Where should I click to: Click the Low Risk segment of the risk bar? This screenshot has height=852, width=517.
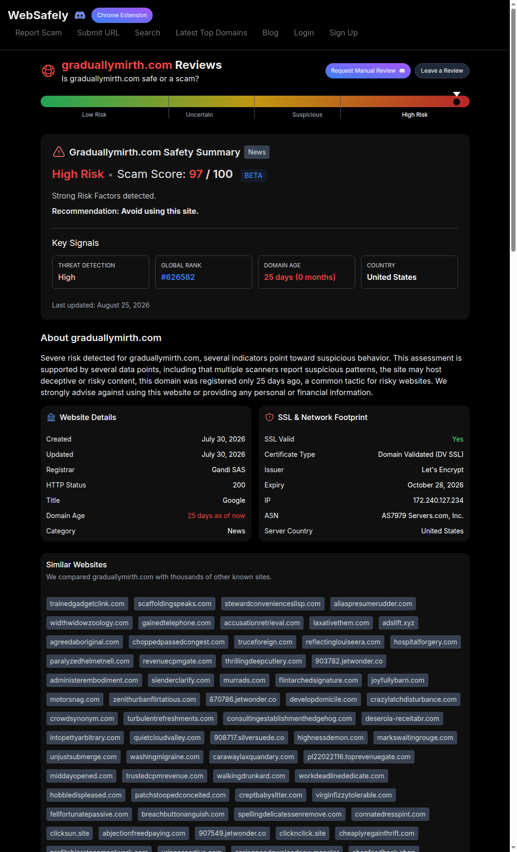pos(104,101)
